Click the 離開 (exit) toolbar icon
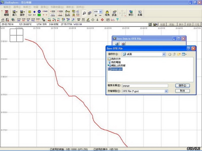 pos(6,13)
